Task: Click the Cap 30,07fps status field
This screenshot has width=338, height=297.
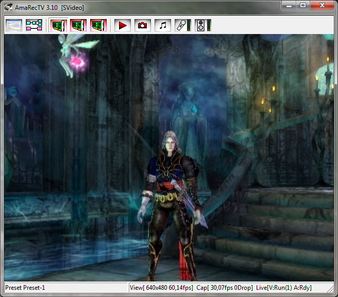Action: [225, 288]
